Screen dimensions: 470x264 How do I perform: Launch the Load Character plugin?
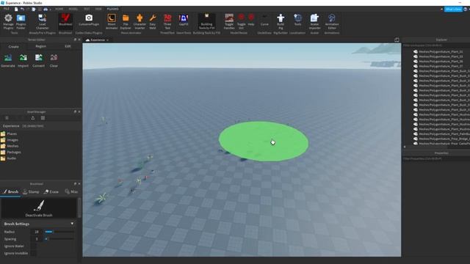[43, 21]
